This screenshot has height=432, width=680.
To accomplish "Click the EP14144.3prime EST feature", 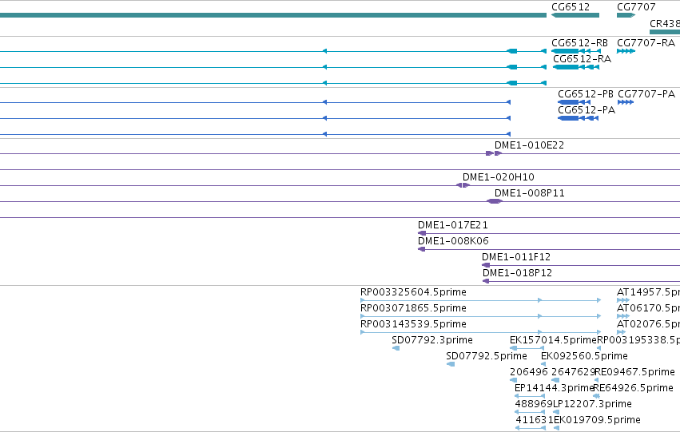I will 530,396.
